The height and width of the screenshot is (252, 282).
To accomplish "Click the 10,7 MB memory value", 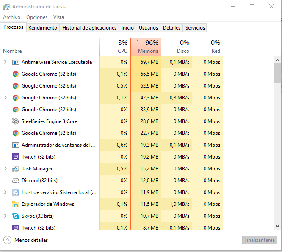I will 149,216.
